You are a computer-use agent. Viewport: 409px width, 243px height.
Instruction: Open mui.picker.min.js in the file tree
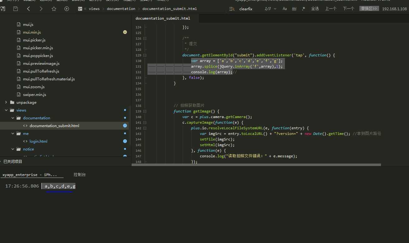(38, 48)
